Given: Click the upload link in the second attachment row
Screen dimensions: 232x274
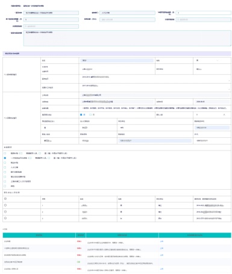Looking at the screenshot, I should pos(161,248).
